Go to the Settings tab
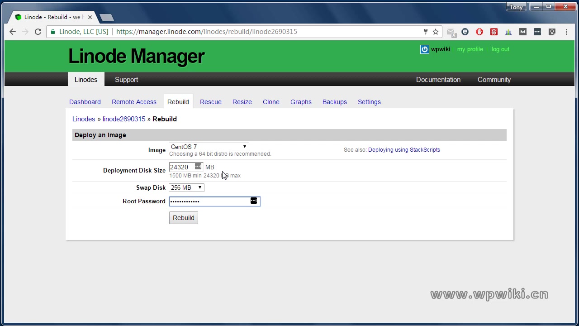This screenshot has width=579, height=326. (x=369, y=102)
